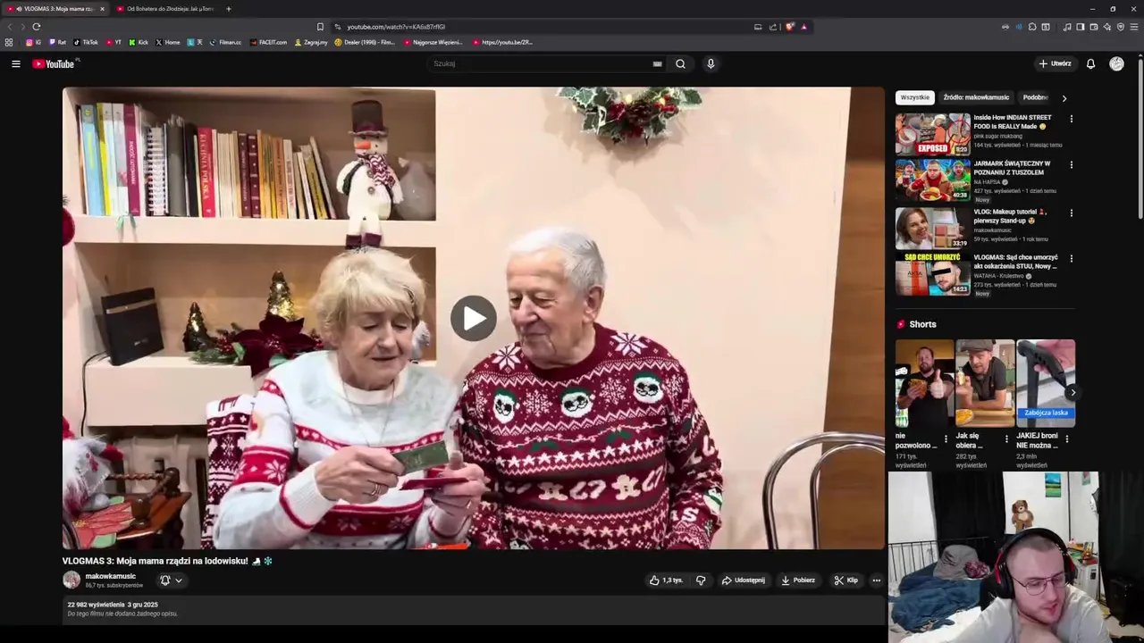Open the notifications bell
Screen dimensions: 1144x643
(x=1090, y=63)
